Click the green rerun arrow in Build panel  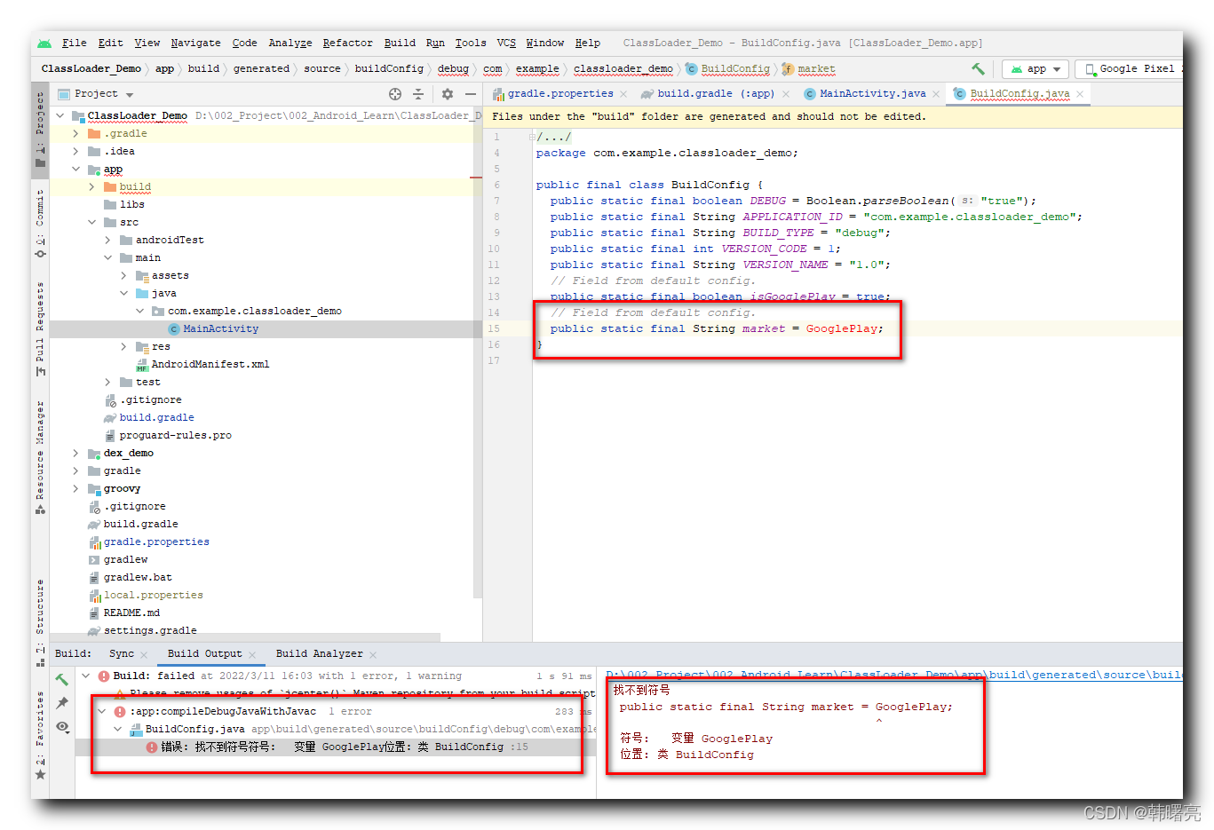[x=62, y=679]
